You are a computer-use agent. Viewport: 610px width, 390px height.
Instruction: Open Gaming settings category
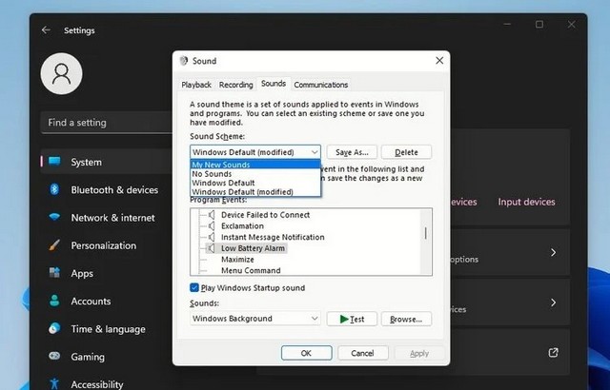(106, 357)
